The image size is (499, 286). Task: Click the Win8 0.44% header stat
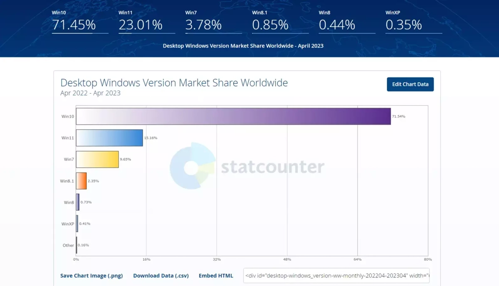[337, 25]
